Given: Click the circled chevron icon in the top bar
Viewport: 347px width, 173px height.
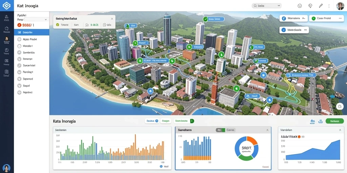Looking at the screenshot, I should pyautogui.click(x=300, y=6).
